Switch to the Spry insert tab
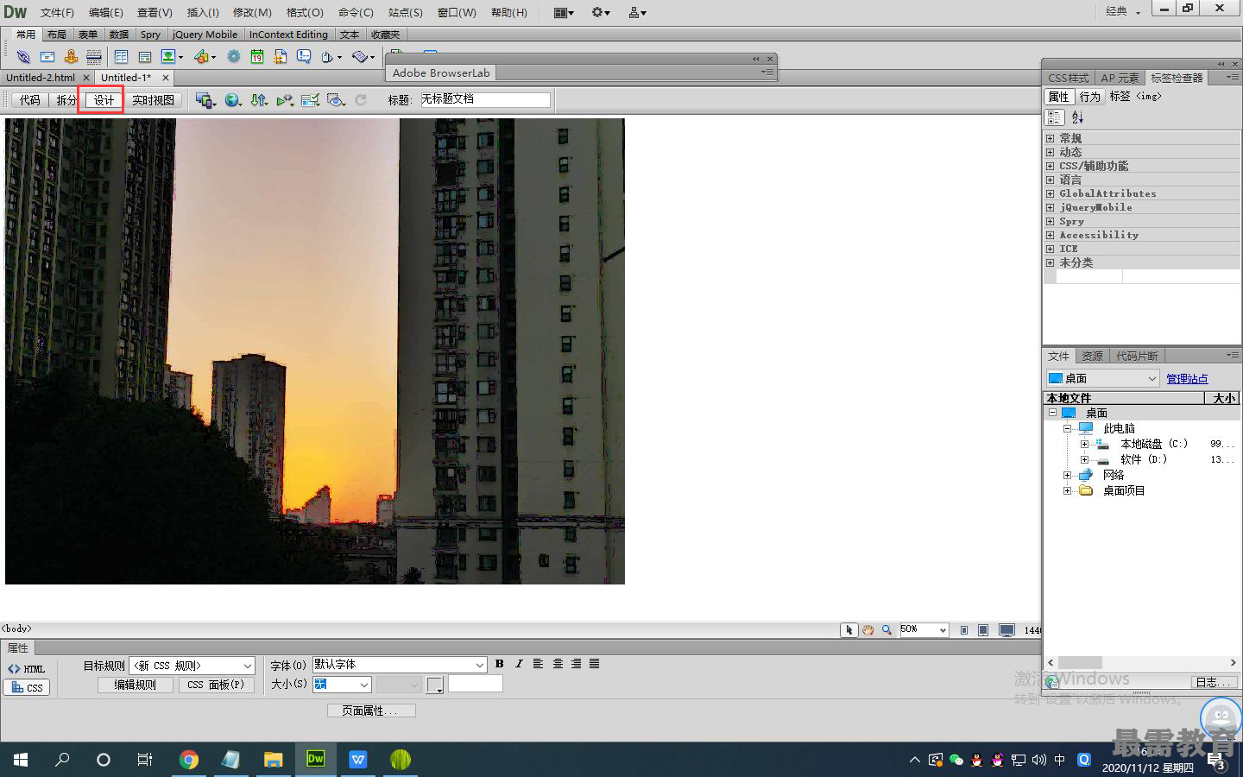The height and width of the screenshot is (777, 1243). (x=150, y=35)
